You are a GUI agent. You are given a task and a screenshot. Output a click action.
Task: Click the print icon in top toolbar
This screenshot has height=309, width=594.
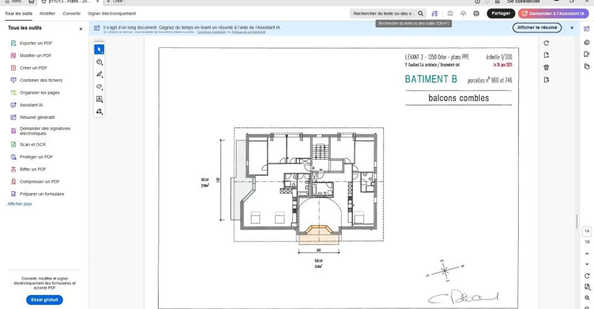pyautogui.click(x=476, y=14)
